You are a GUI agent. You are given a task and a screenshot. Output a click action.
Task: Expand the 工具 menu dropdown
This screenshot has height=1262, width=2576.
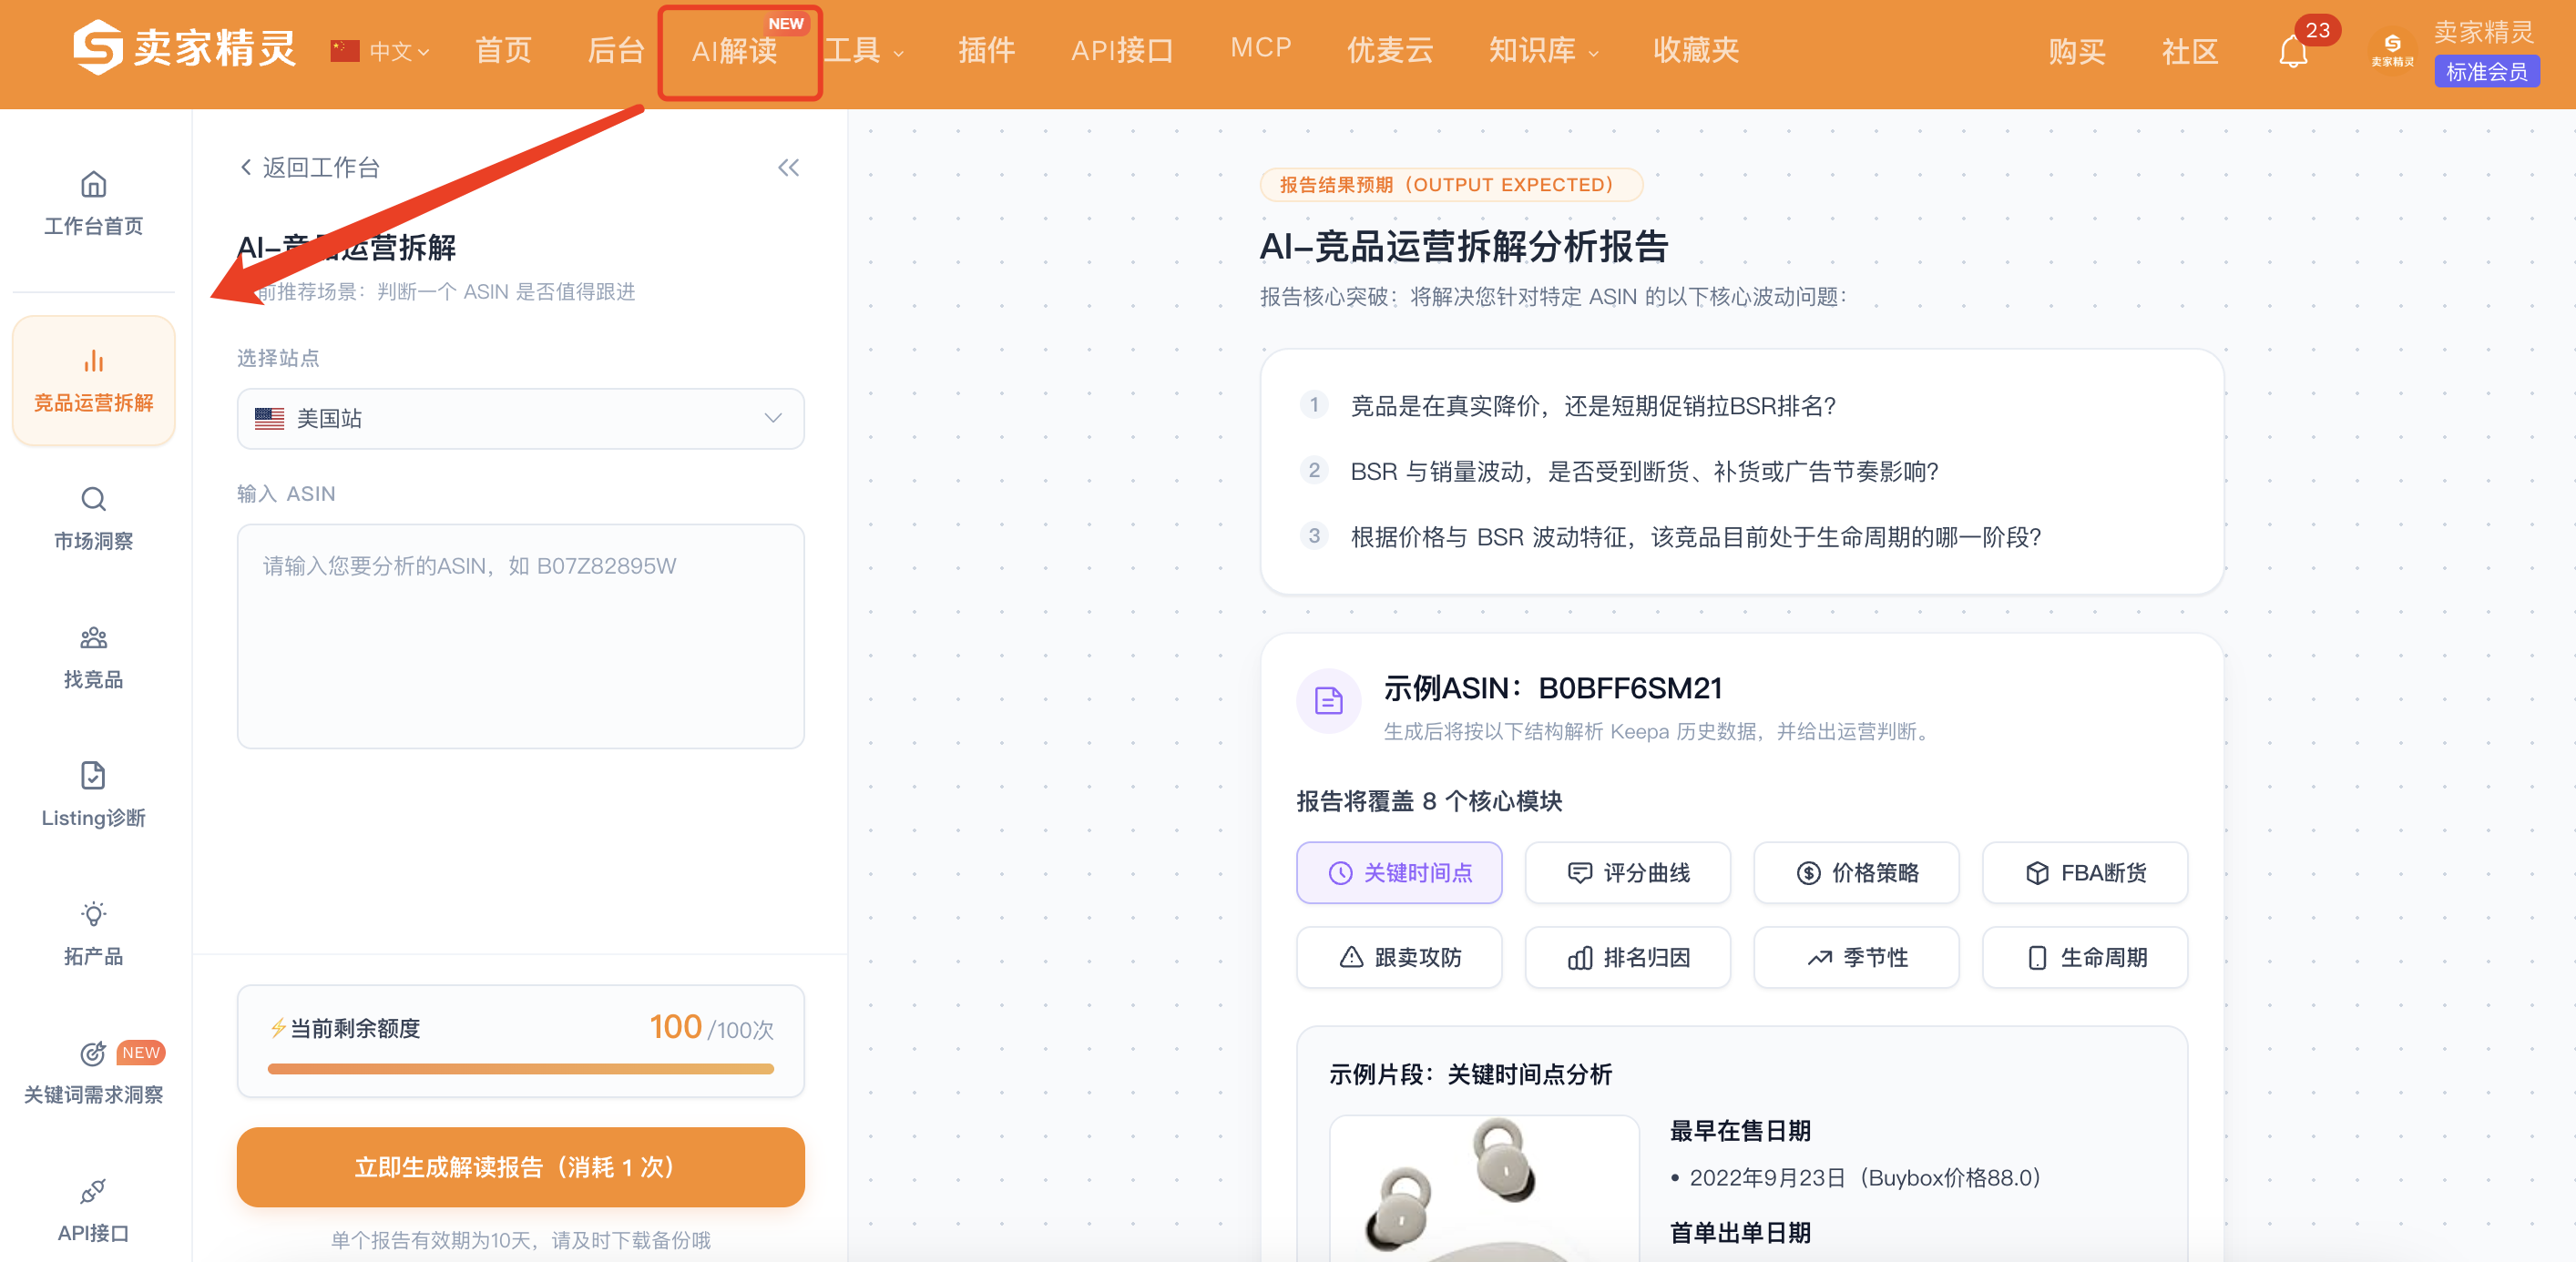(x=863, y=50)
